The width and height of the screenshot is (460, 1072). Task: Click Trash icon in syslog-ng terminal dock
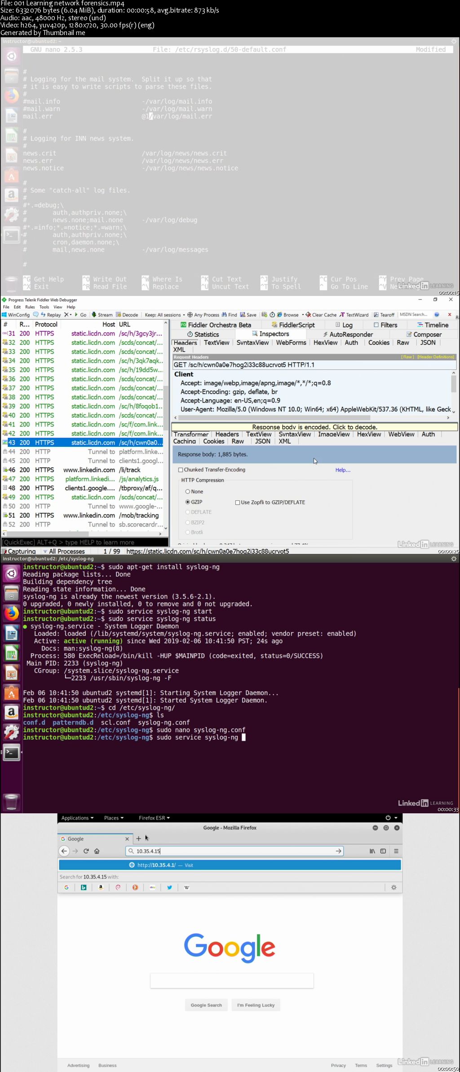pos(11,802)
